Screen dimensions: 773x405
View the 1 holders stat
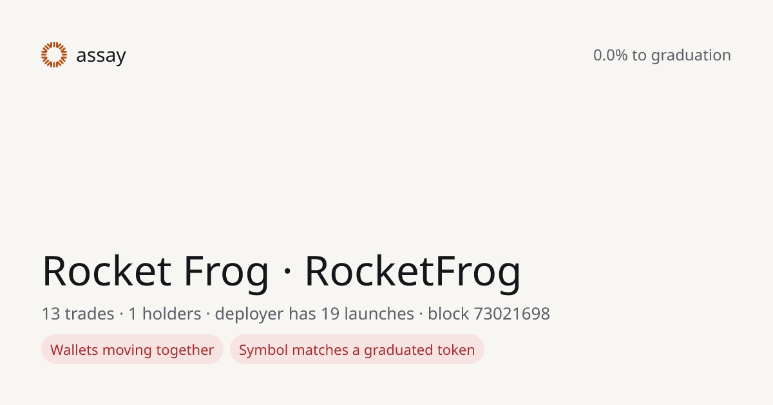click(x=165, y=314)
